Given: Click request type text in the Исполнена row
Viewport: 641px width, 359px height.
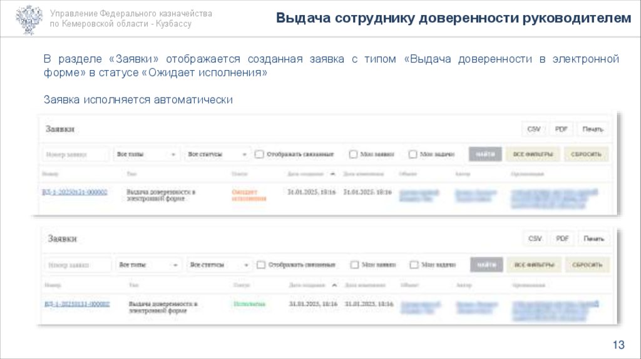Looking at the screenshot, I should pyautogui.click(x=163, y=307).
